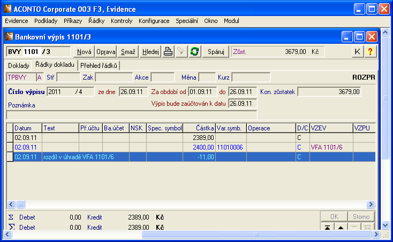Screen dimensions: 393x242
Task: Click the yellow question mark help icon
Action: click(x=370, y=51)
